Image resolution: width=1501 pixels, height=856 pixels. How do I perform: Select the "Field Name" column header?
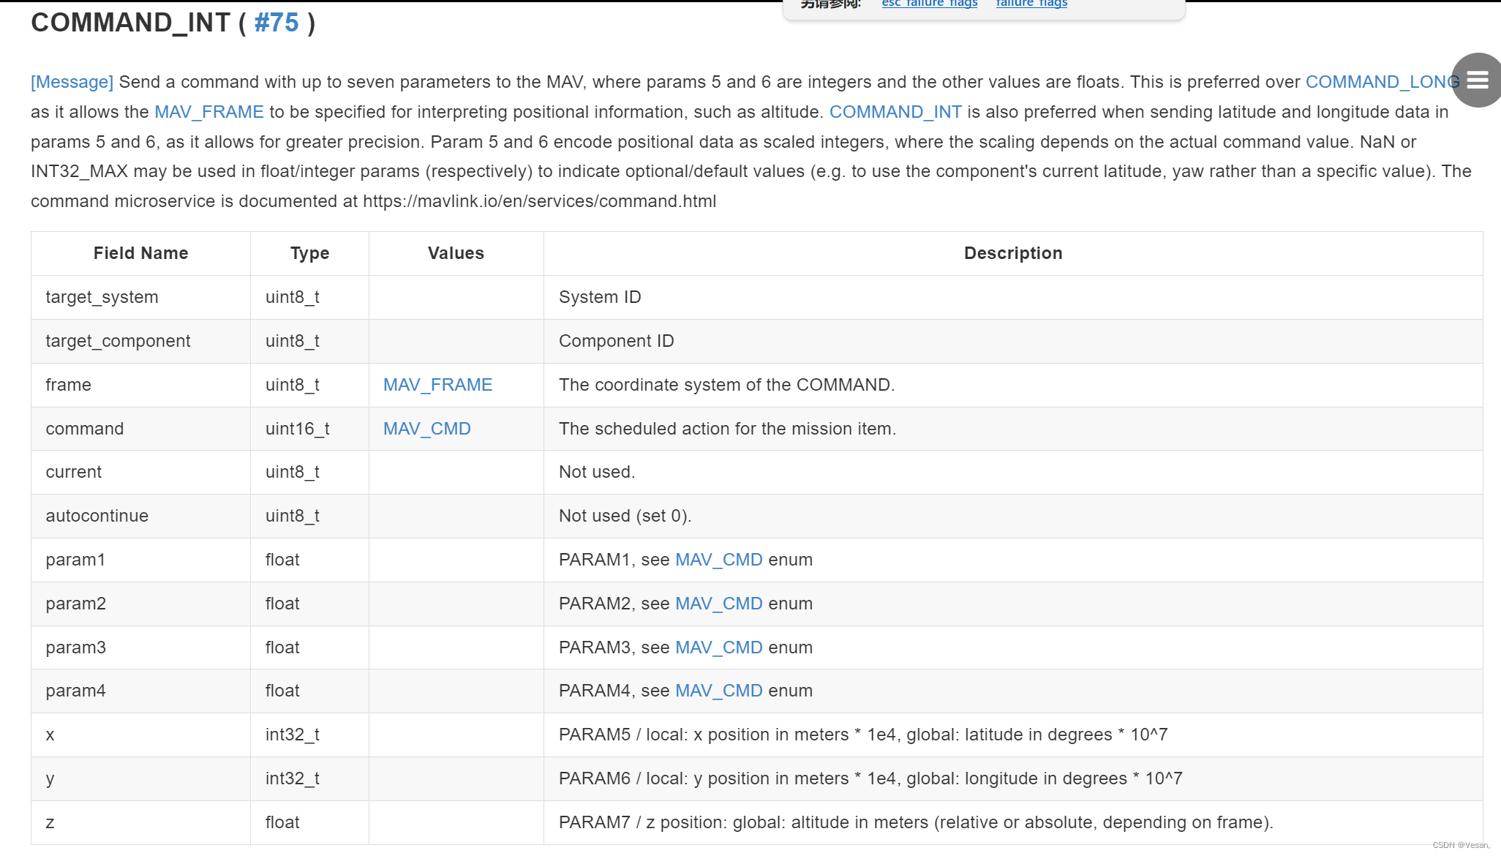click(x=140, y=253)
